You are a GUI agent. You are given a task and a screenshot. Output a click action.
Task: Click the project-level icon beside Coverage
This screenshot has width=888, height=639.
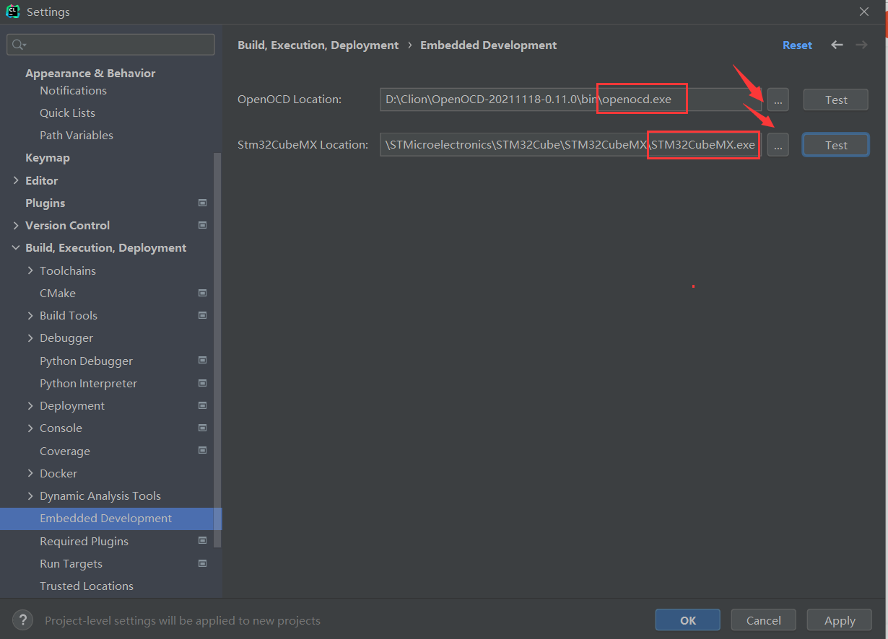[x=203, y=451]
